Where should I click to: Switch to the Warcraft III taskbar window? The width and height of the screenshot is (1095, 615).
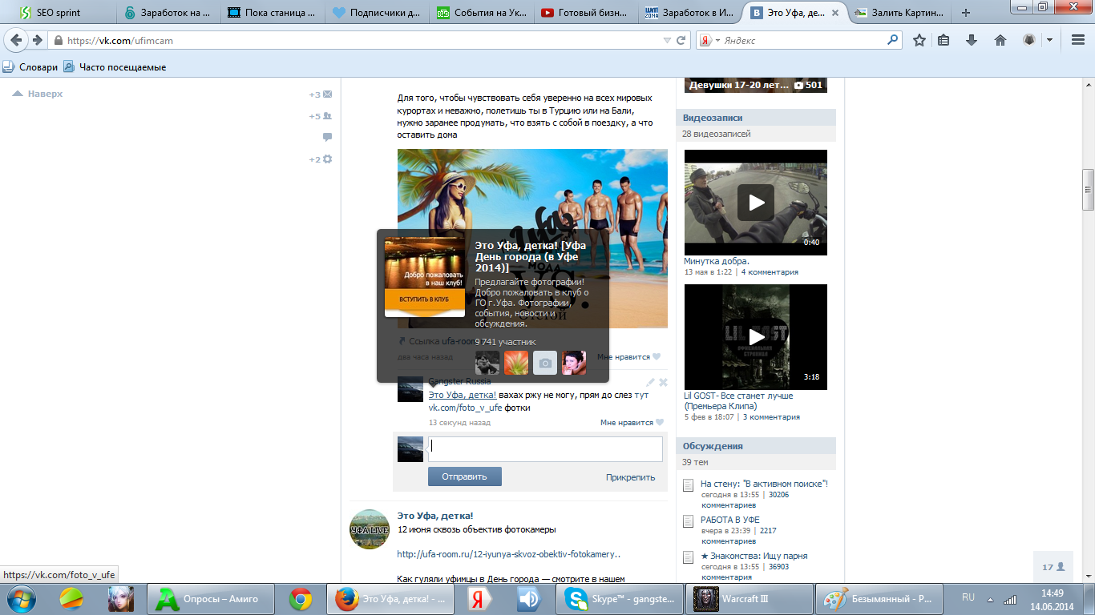(x=749, y=599)
